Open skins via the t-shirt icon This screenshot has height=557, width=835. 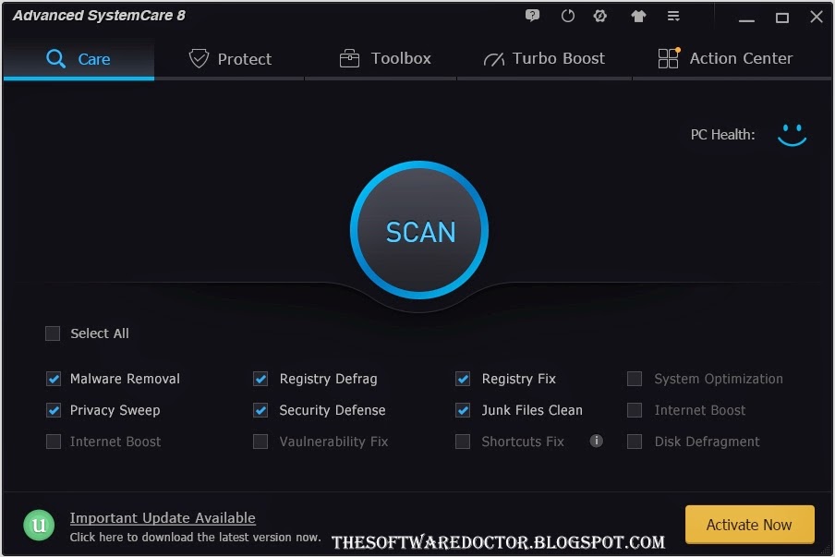tap(638, 16)
